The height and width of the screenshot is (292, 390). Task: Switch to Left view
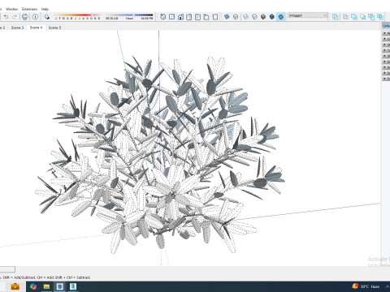tap(206, 17)
